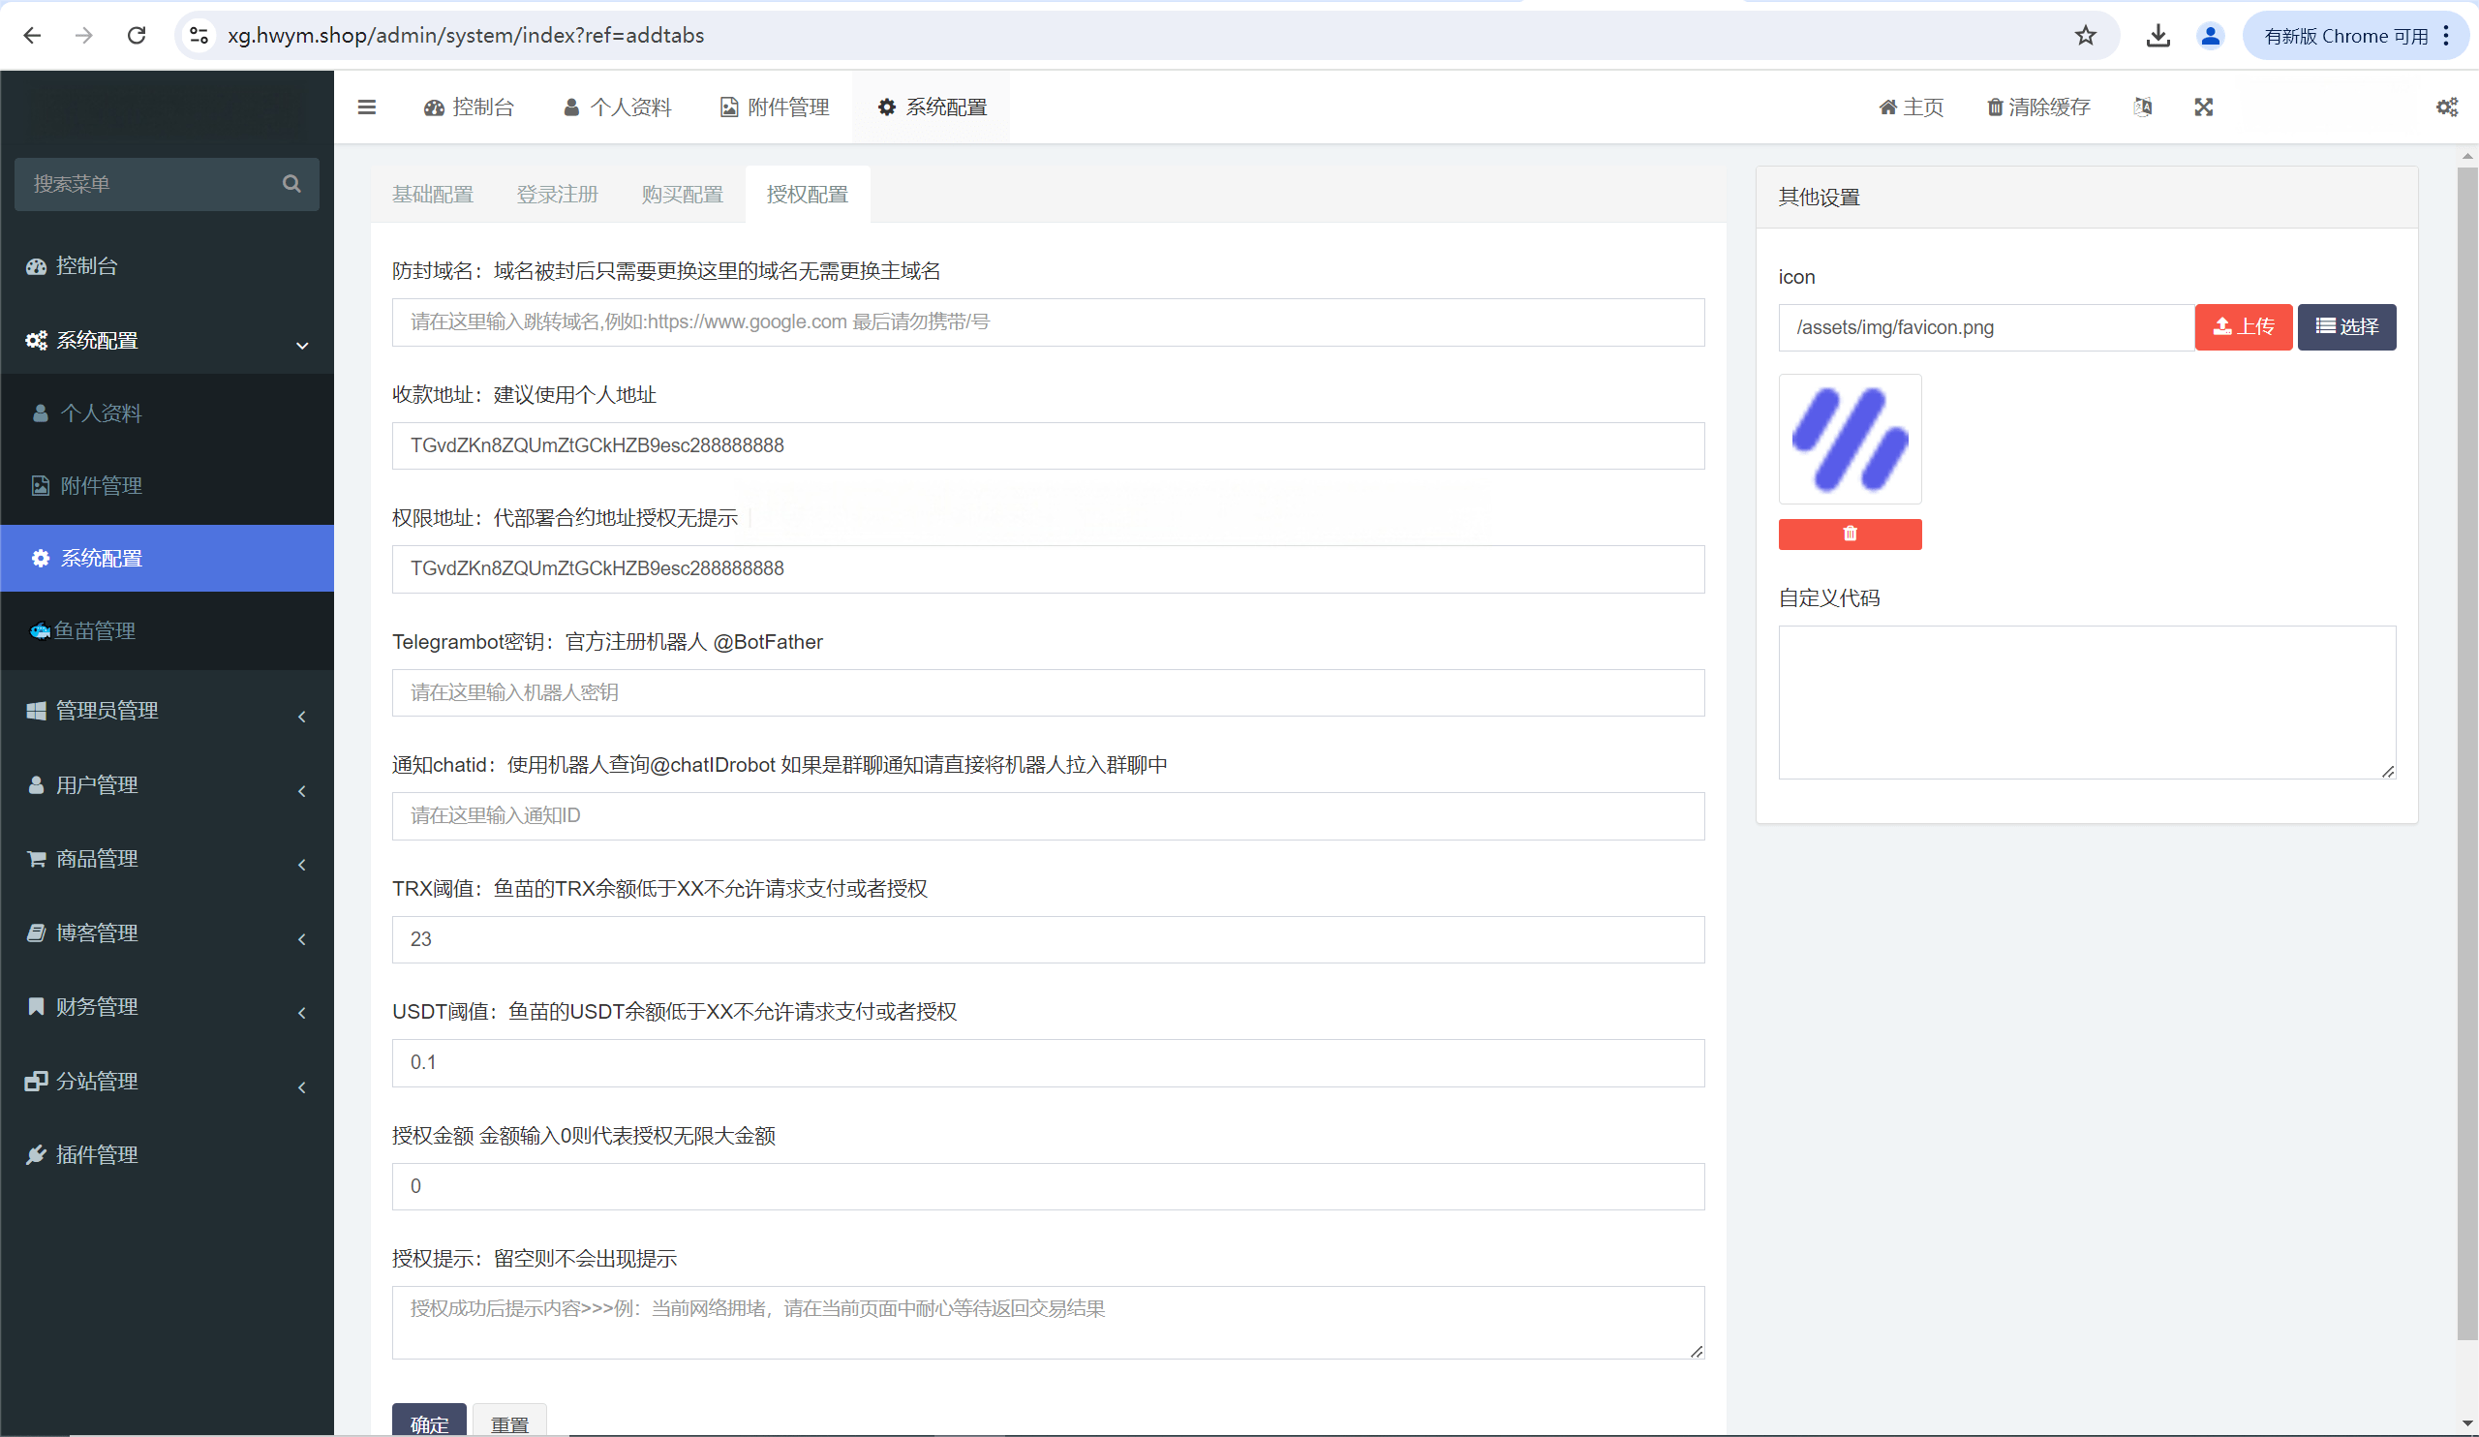Open the 购买配置 tab

[x=682, y=195]
